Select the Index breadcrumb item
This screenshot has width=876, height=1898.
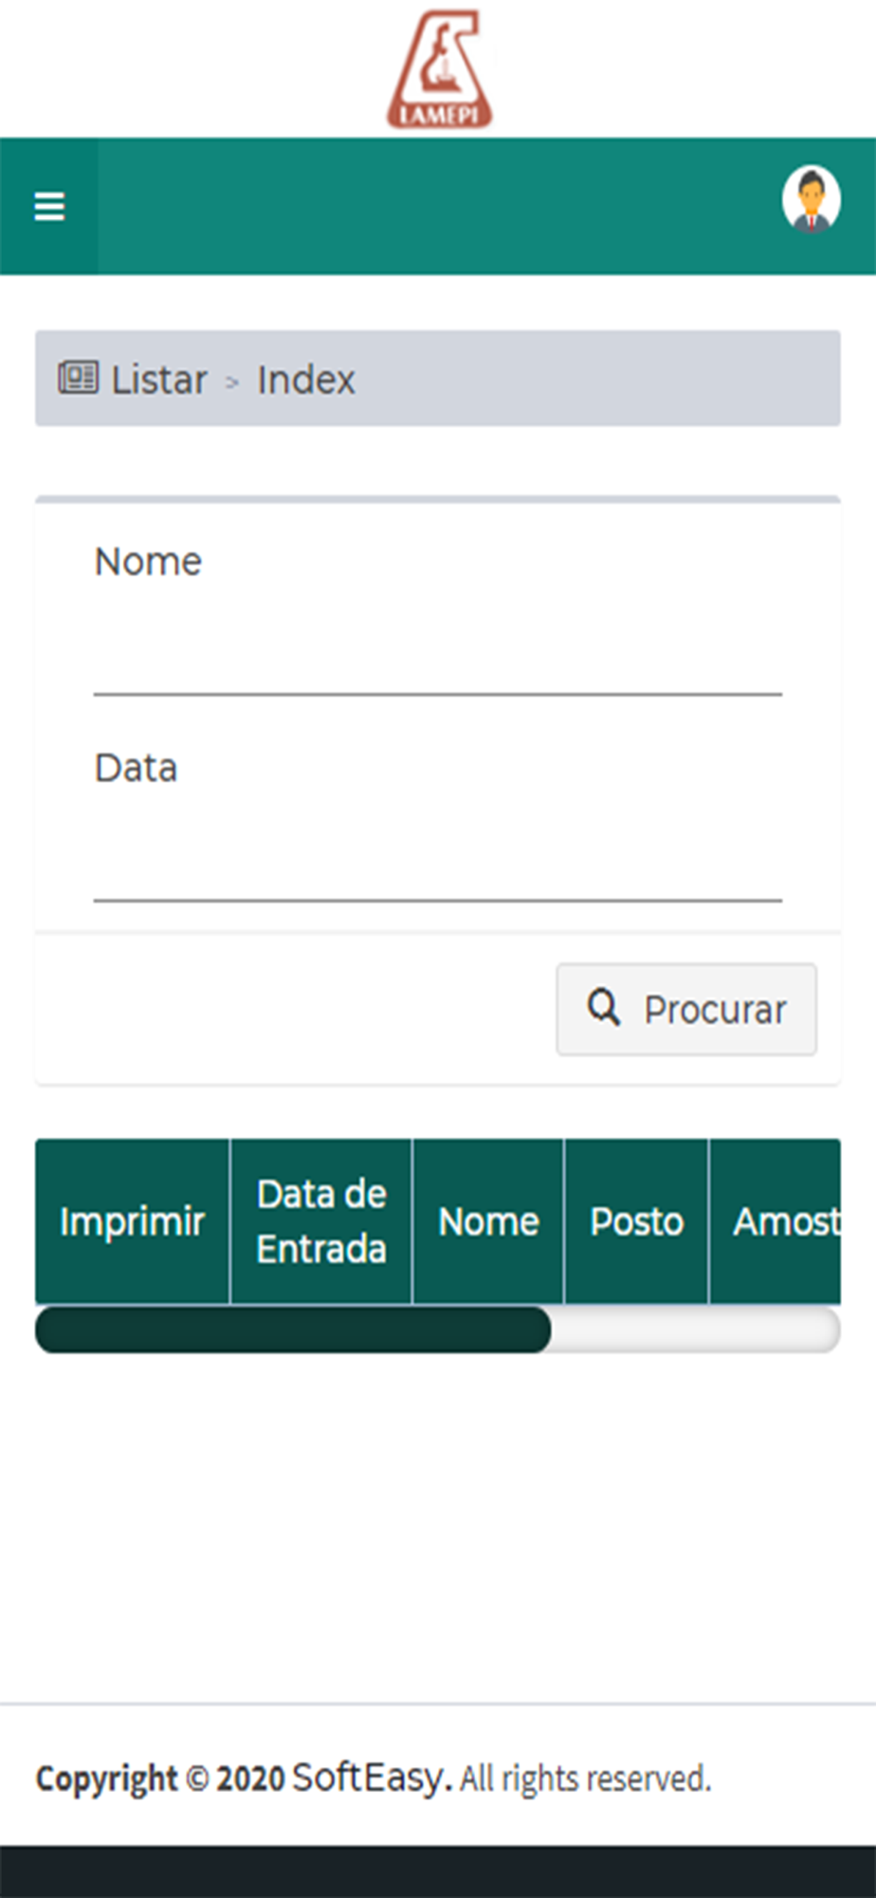point(306,380)
